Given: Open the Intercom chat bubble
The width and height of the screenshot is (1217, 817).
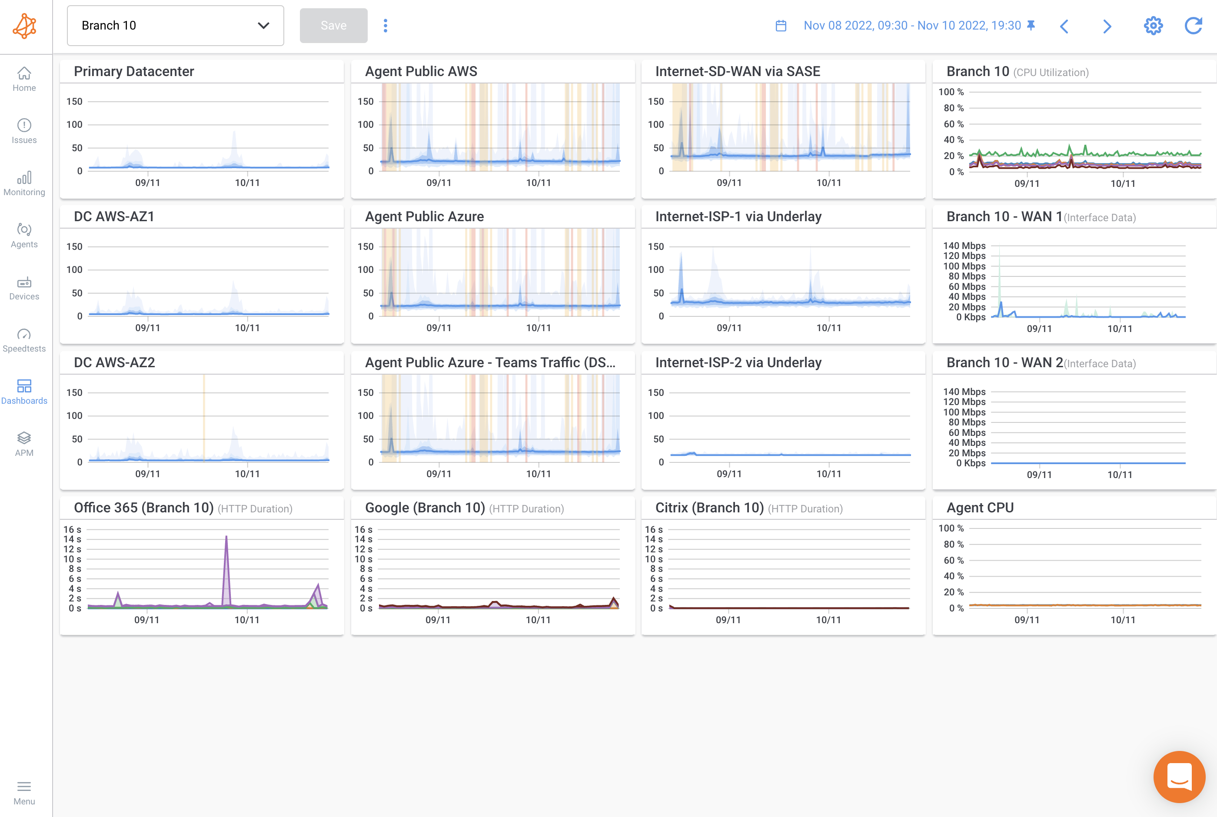Looking at the screenshot, I should tap(1179, 777).
